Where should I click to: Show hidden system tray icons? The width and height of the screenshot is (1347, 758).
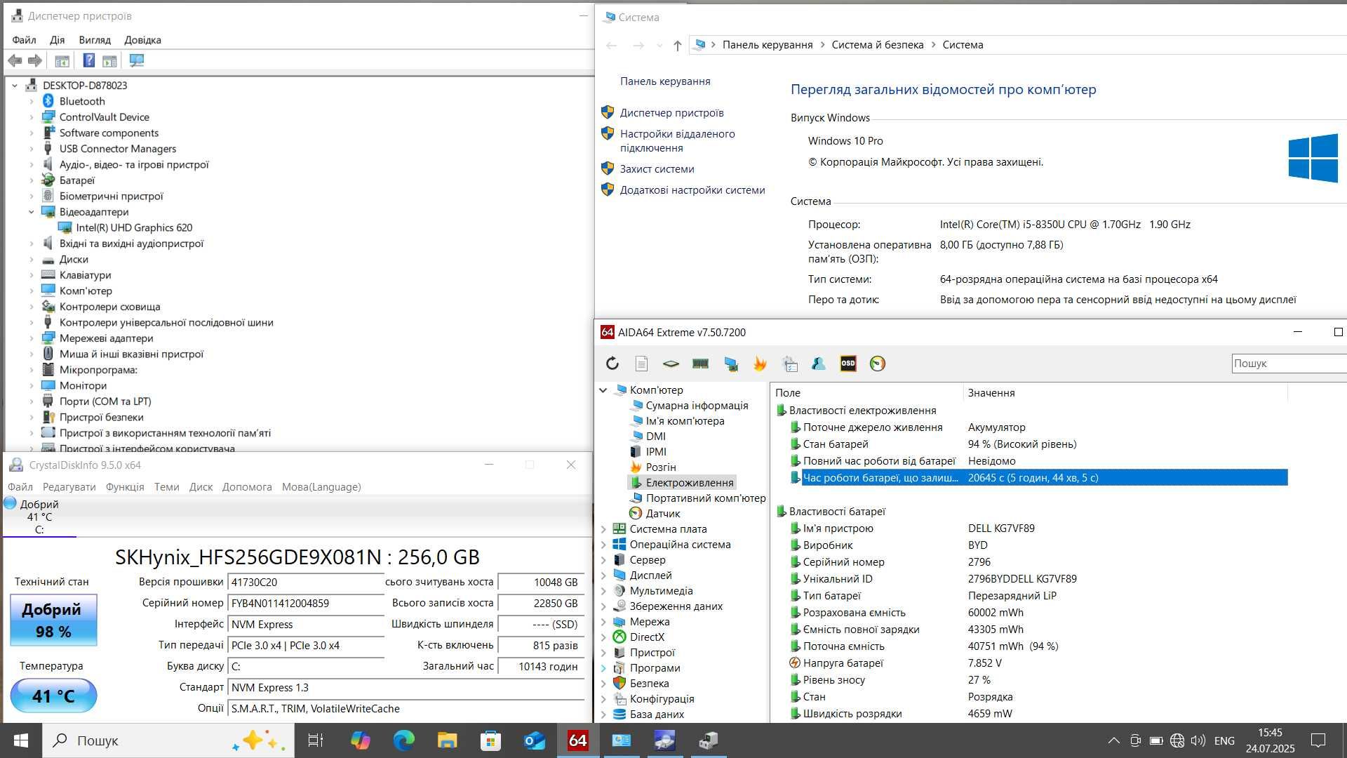[x=1113, y=740]
